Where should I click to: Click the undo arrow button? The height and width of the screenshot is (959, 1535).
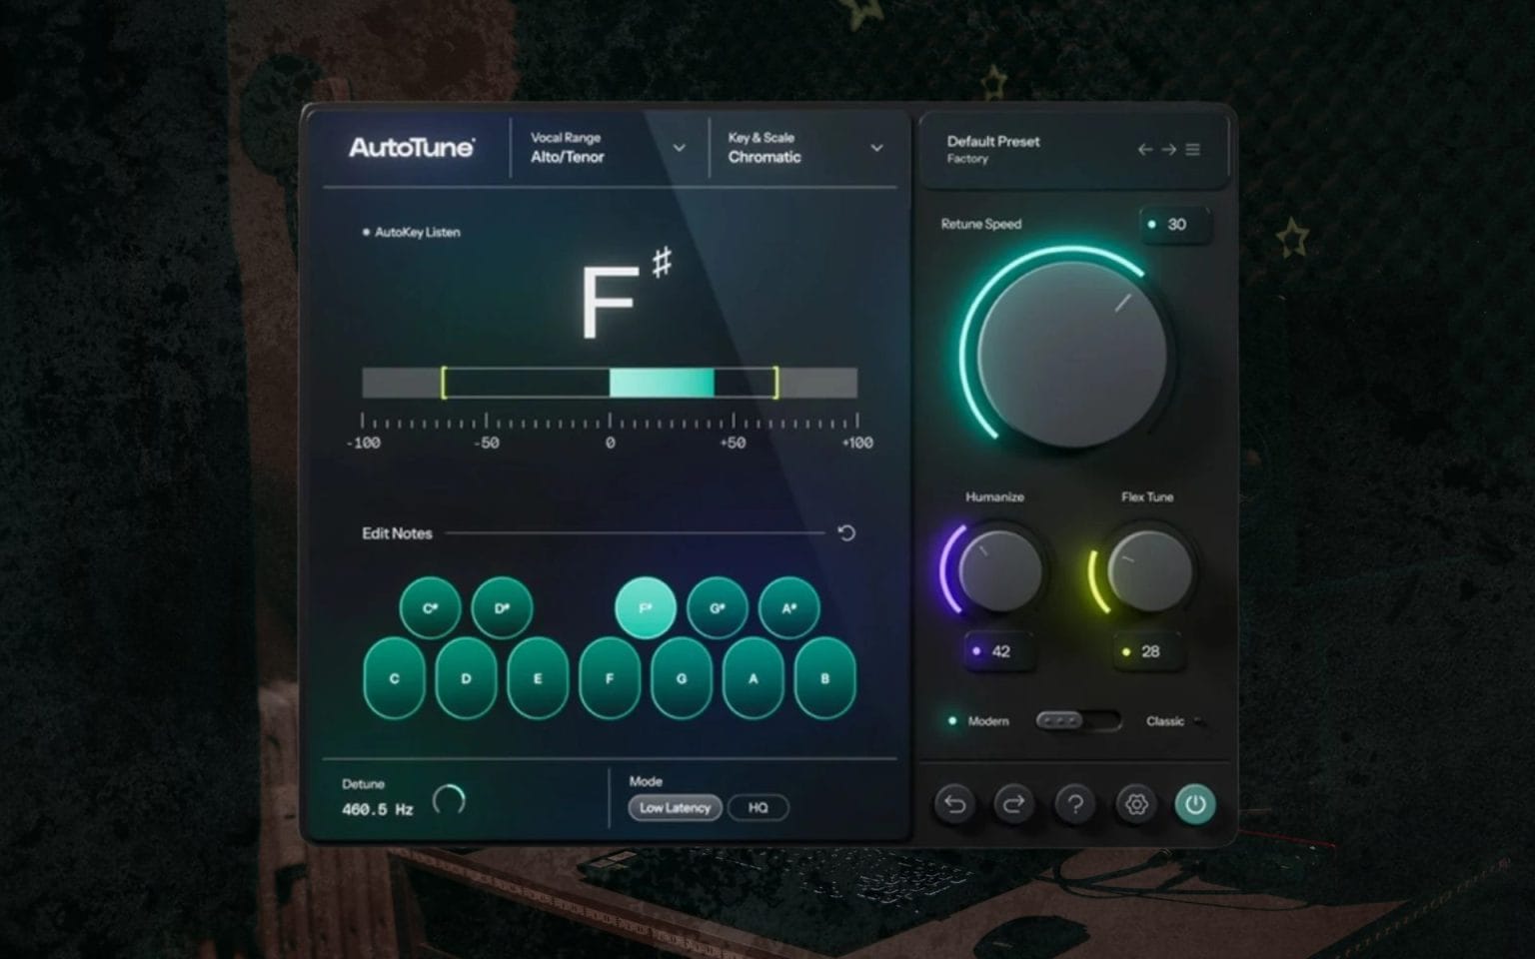(954, 804)
